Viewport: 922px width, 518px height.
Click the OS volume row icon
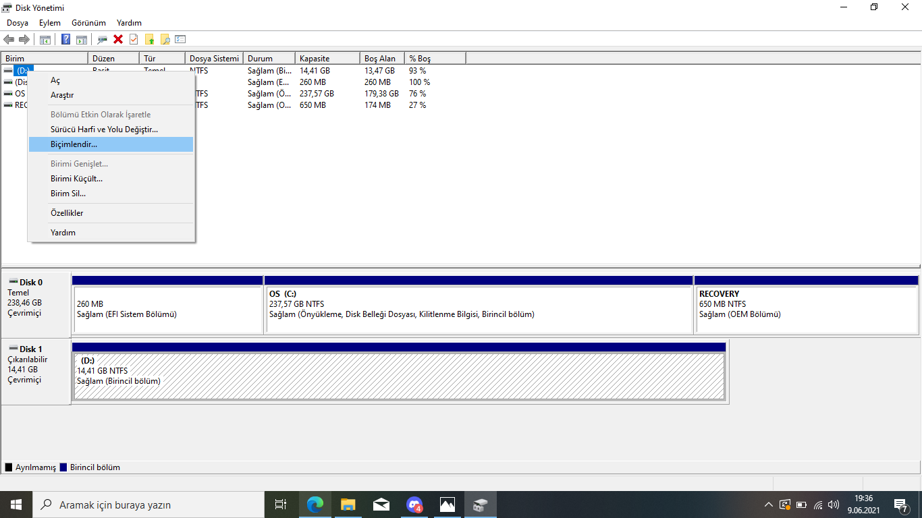coord(8,94)
